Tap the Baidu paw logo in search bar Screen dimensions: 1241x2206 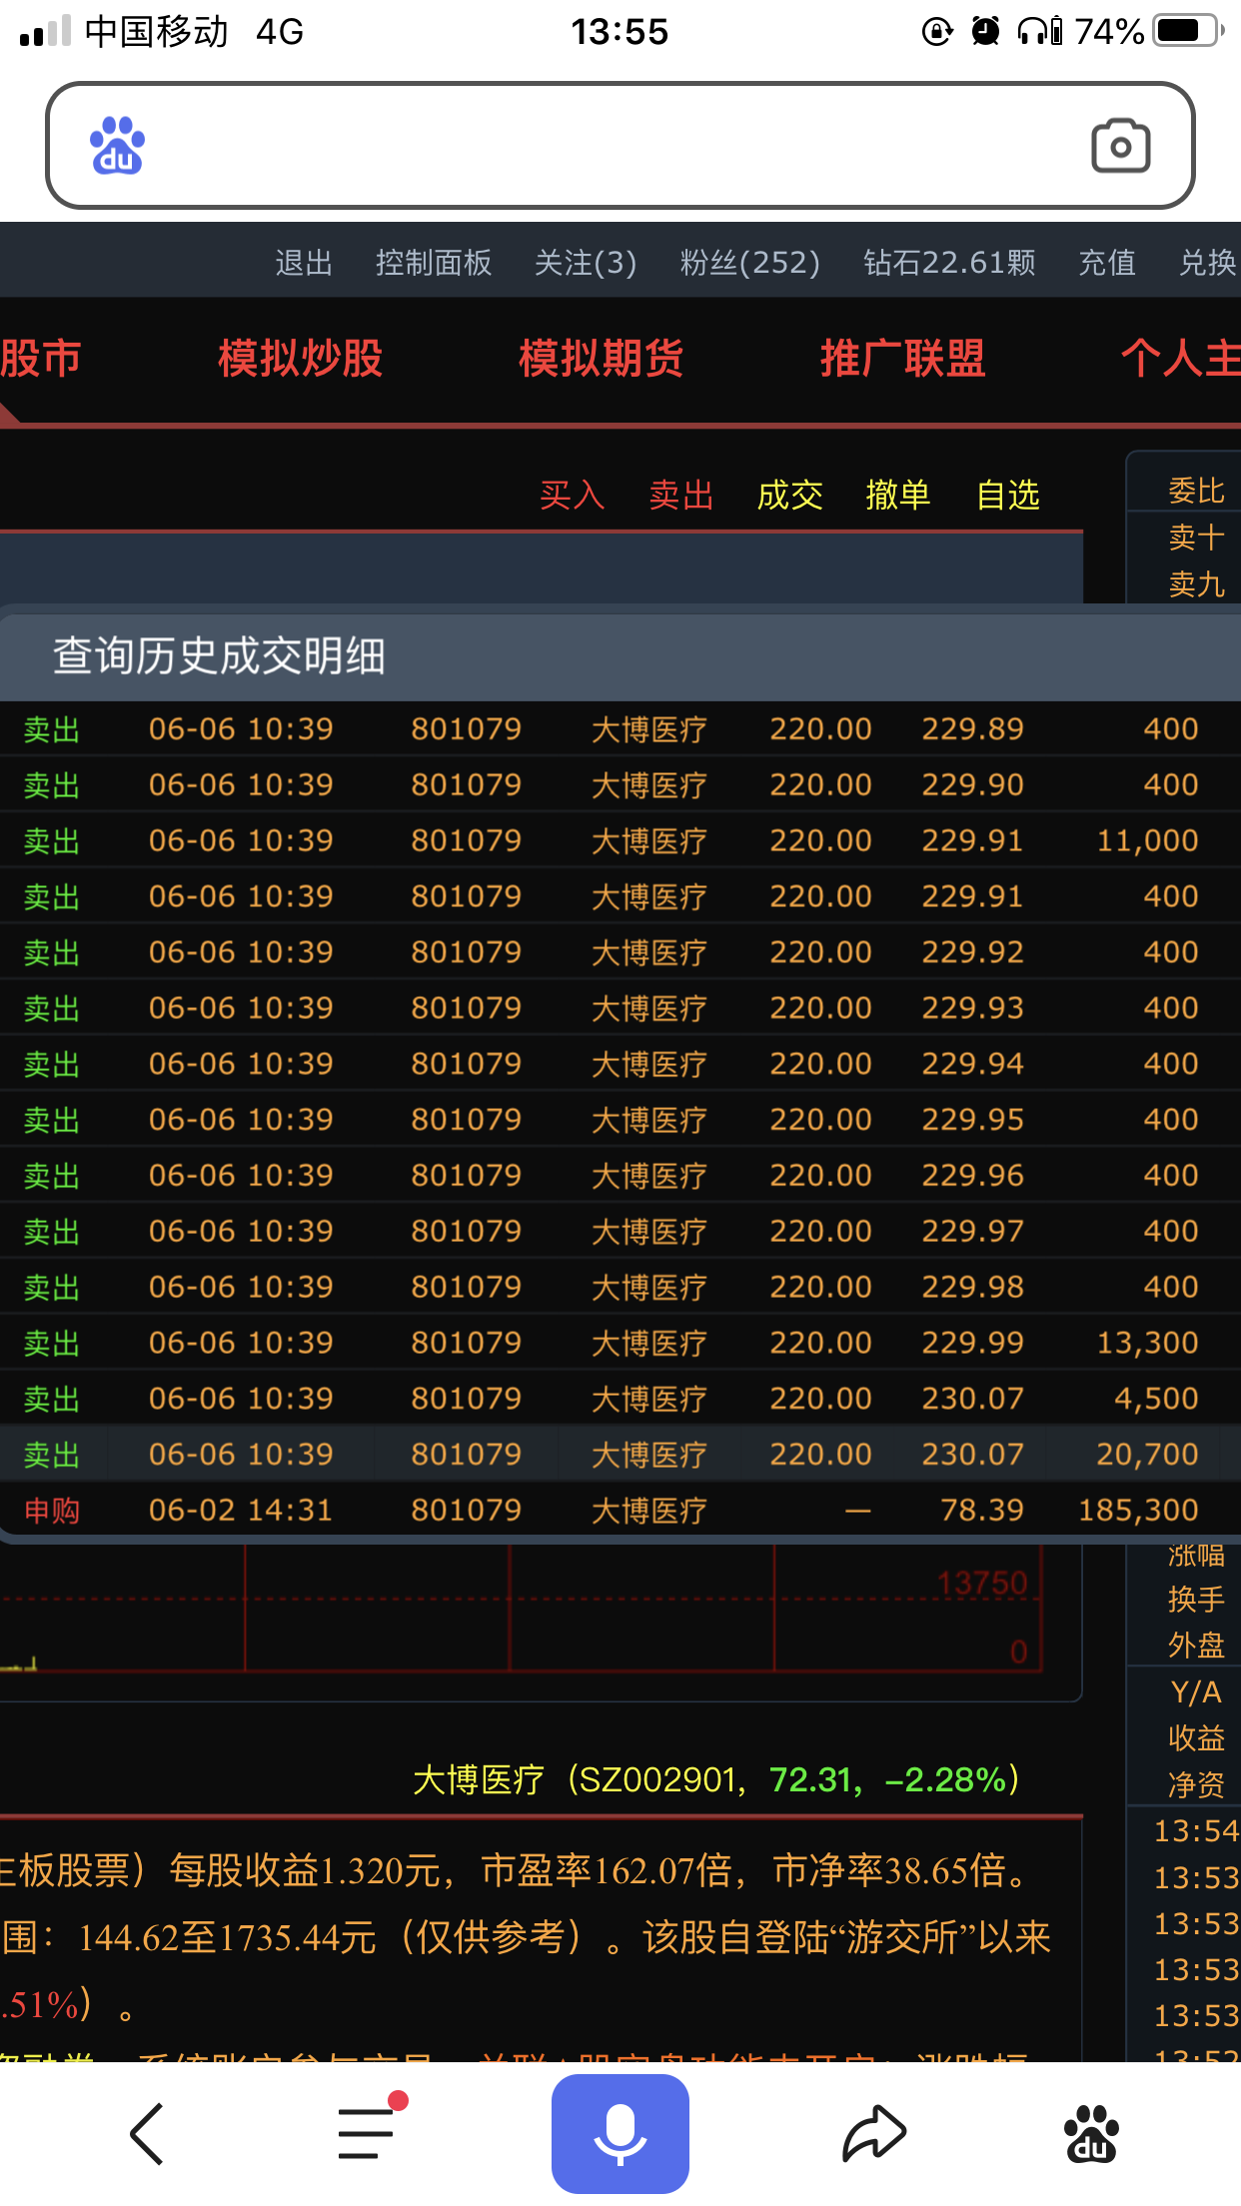(118, 147)
